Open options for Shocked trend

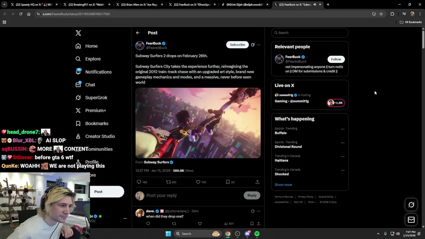pyautogui.click(x=343, y=170)
